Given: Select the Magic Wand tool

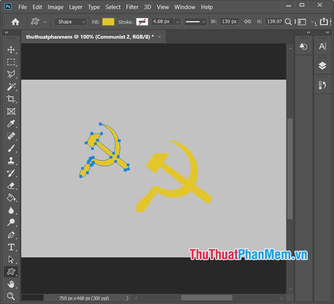Looking at the screenshot, I should coord(11,87).
